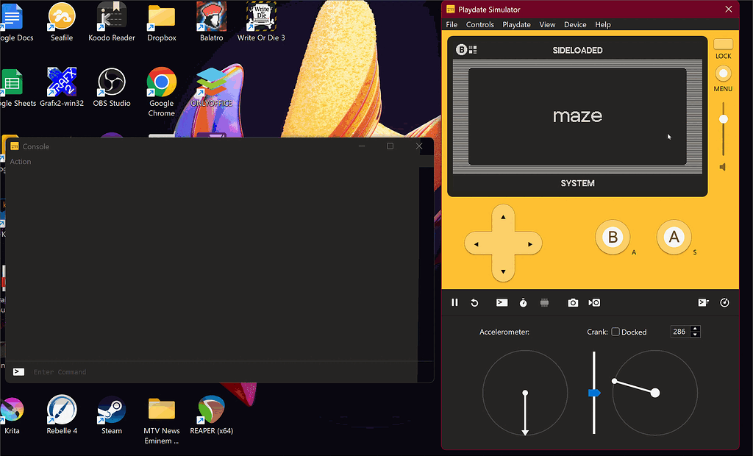Image resolution: width=753 pixels, height=456 pixels.
Task: Launch REAPER (x64) desktop shortcut
Action: coord(211,415)
